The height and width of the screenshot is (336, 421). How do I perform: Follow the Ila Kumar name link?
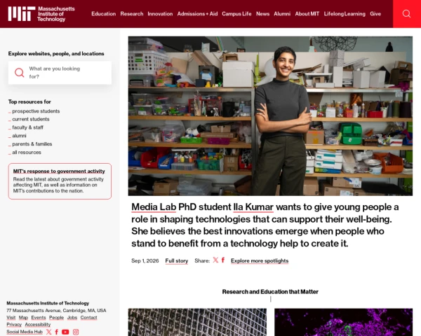pyautogui.click(x=253, y=207)
